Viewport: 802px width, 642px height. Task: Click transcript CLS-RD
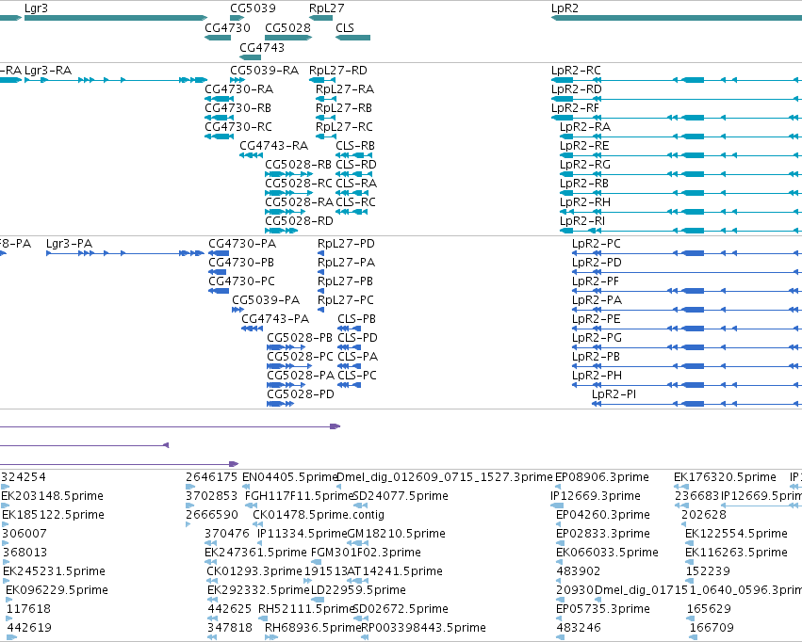point(356,165)
